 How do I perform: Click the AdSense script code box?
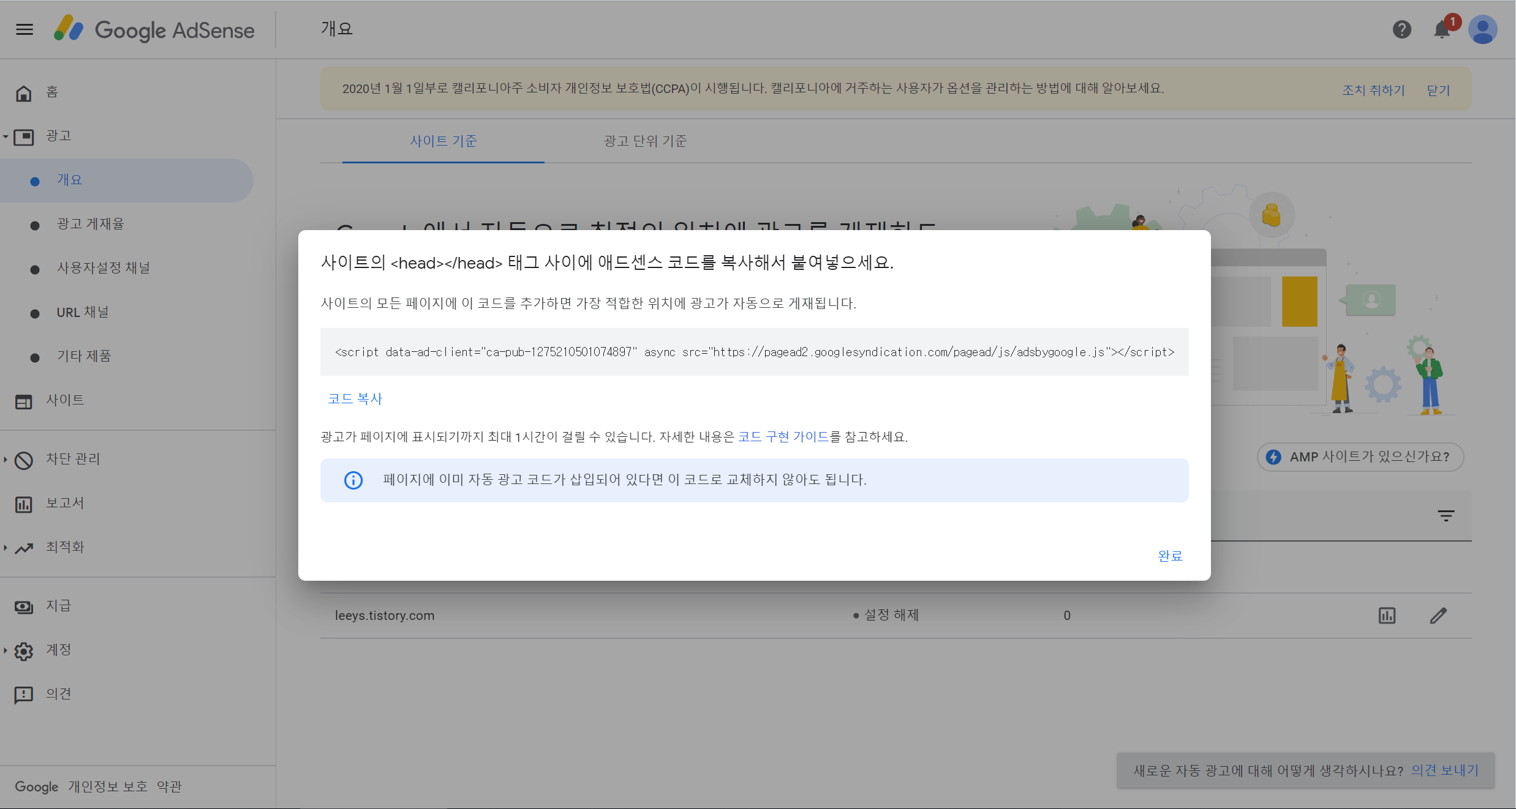(754, 352)
